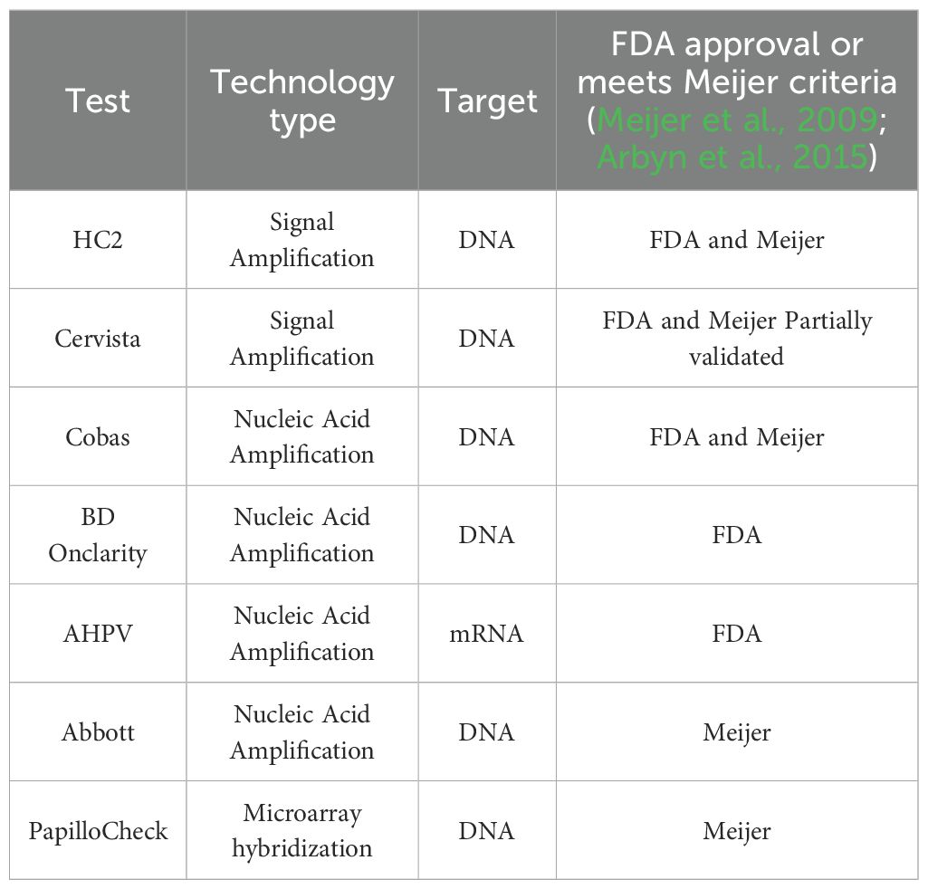
Task: Click the DNA target in the PapilloCheck row
Action: pos(487,831)
